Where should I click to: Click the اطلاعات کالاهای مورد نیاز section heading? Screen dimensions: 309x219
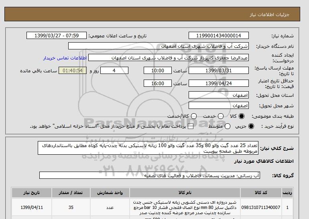264,161
